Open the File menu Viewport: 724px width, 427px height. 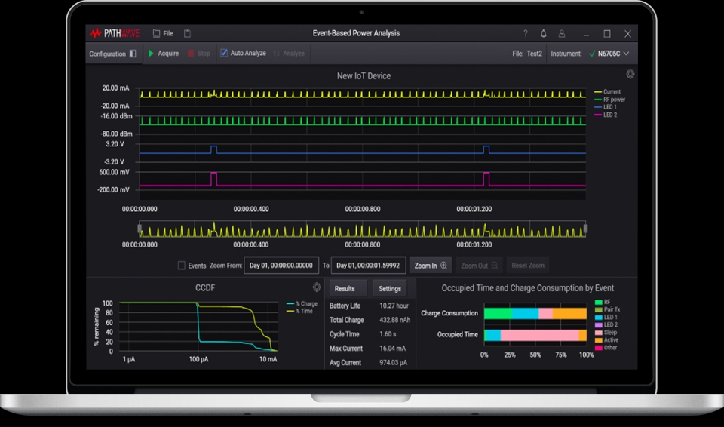(163, 33)
